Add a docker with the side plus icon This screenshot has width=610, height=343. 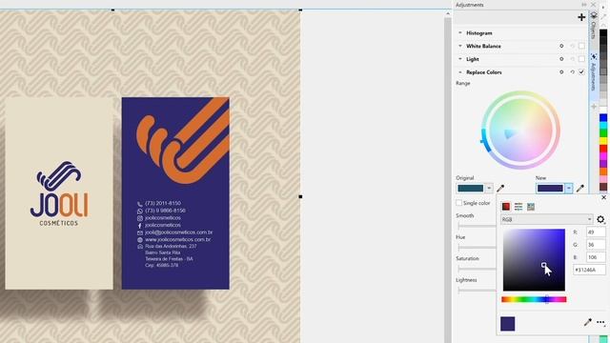[x=594, y=106]
